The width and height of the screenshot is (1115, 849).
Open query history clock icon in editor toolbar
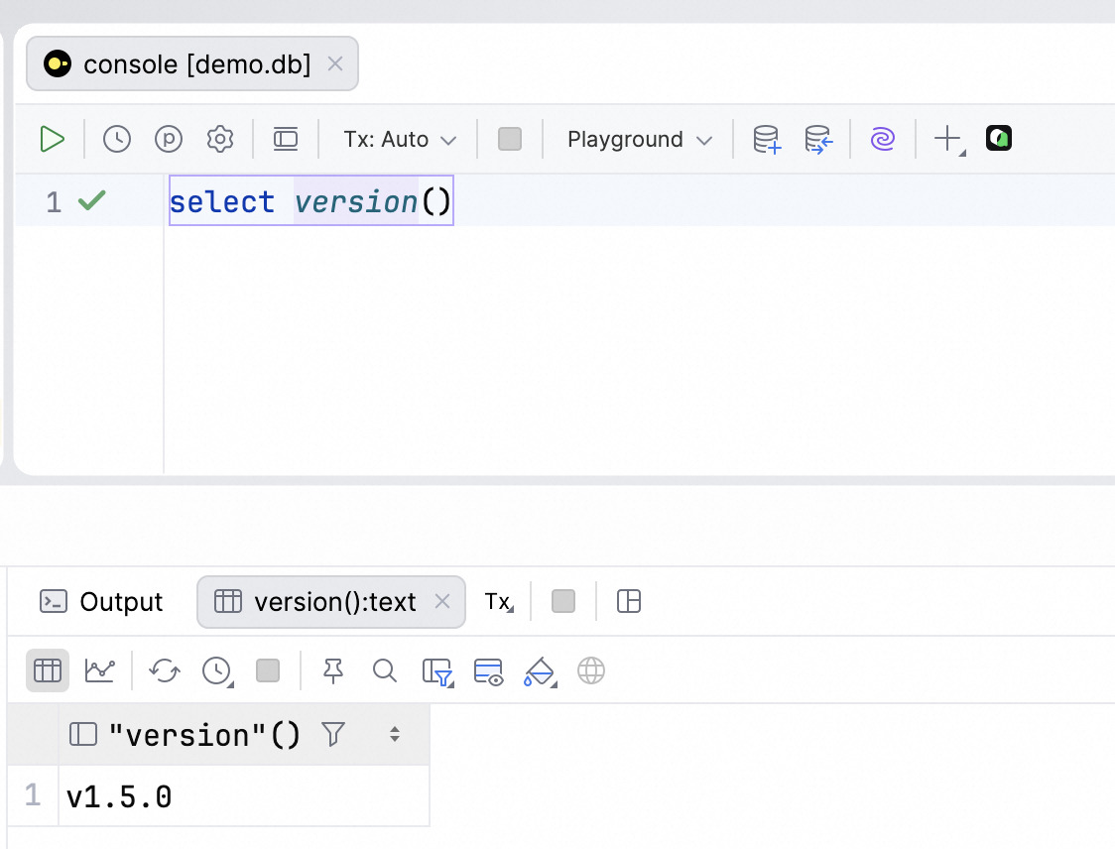point(117,139)
